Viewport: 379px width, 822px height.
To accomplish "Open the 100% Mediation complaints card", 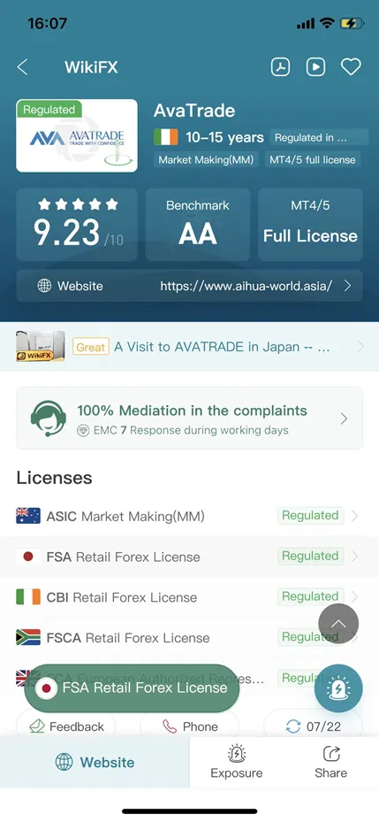I will (x=189, y=419).
